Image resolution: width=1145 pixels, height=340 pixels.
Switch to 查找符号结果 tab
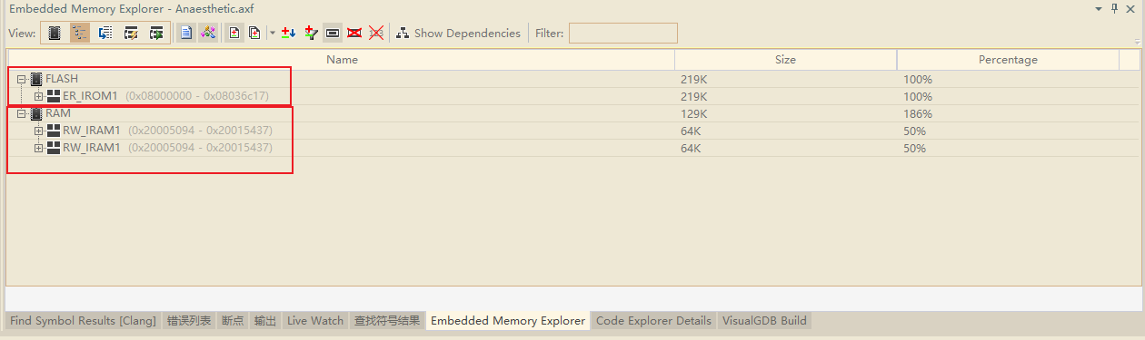[x=387, y=321]
